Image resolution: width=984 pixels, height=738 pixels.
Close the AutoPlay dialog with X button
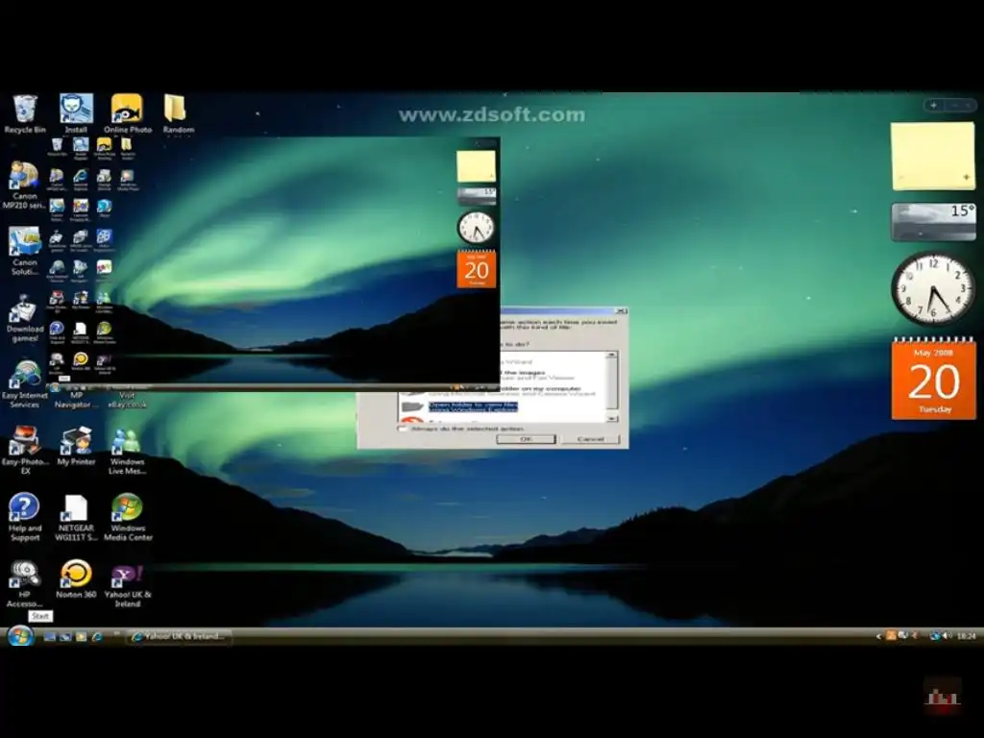[621, 310]
